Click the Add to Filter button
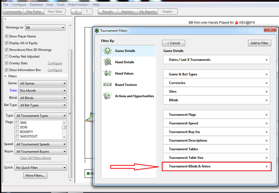This screenshot has width=279, height=193. 259,43
